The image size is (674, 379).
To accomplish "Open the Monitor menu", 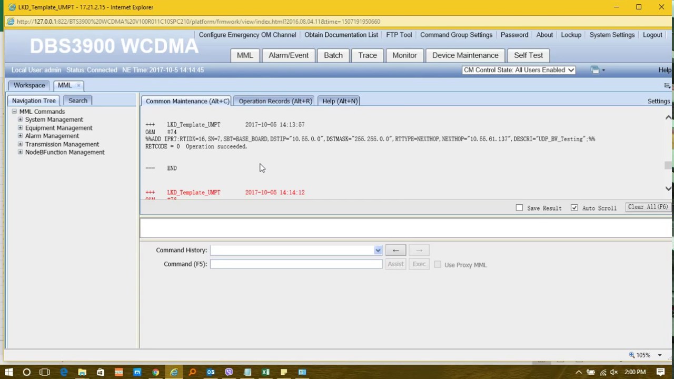I will pos(404,55).
